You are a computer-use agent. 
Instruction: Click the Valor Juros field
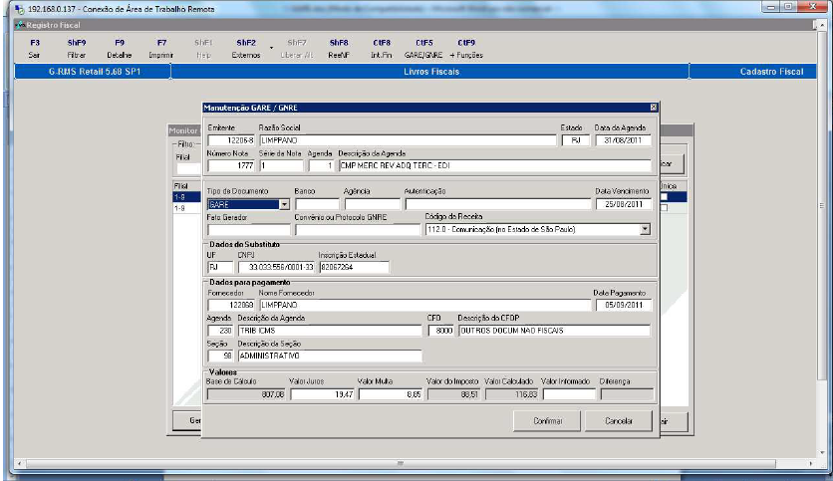[323, 394]
